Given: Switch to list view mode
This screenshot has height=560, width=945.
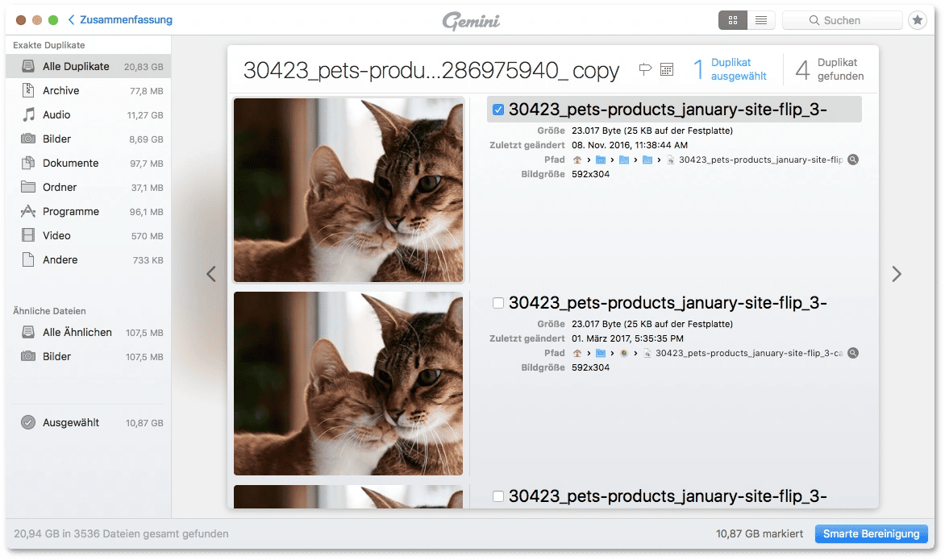Looking at the screenshot, I should click(761, 20).
